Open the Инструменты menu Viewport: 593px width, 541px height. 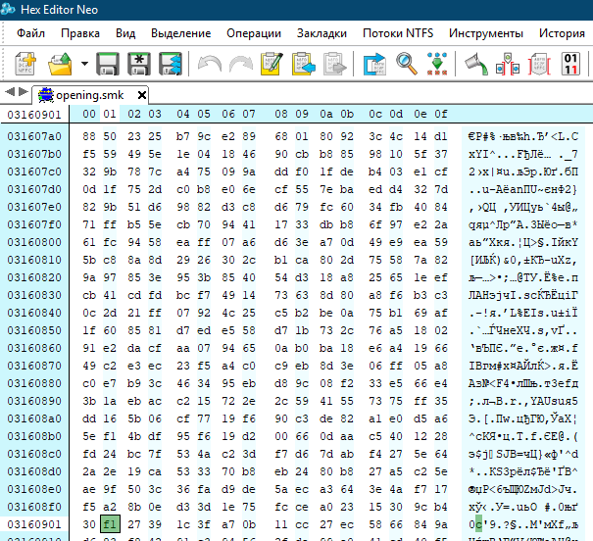pos(486,33)
